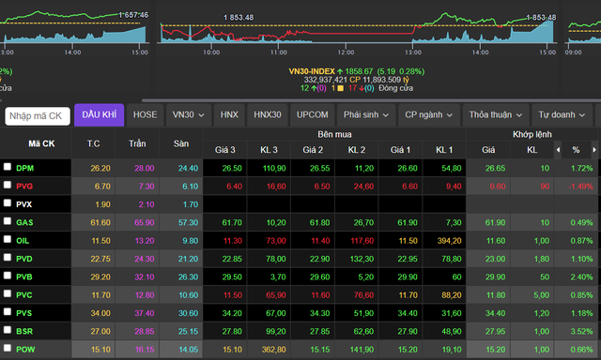Click DPM Giá 1 value 26.60
601x360 pixels.
click(408, 169)
